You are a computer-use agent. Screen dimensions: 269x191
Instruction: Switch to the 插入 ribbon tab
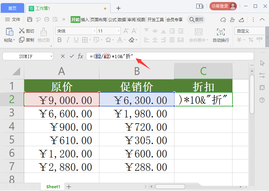[x=85, y=20]
